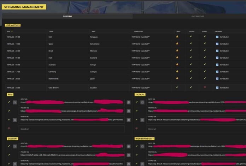This screenshot has width=246, height=166.
Task: Toggle Scheduled checkbox for Brazil vs Morocco
Action: (x=217, y=51)
